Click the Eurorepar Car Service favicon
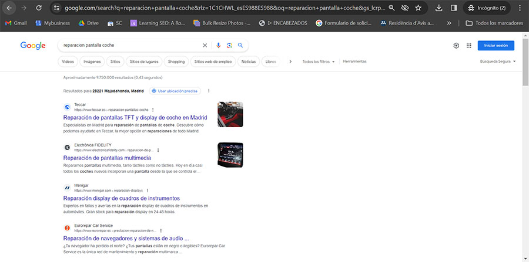The width and height of the screenshot is (529, 262). (67, 228)
